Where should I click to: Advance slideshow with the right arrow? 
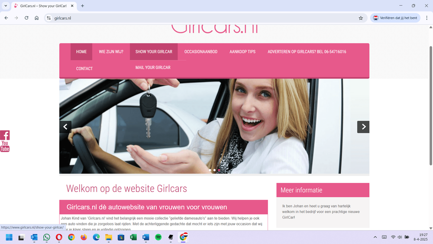363,127
